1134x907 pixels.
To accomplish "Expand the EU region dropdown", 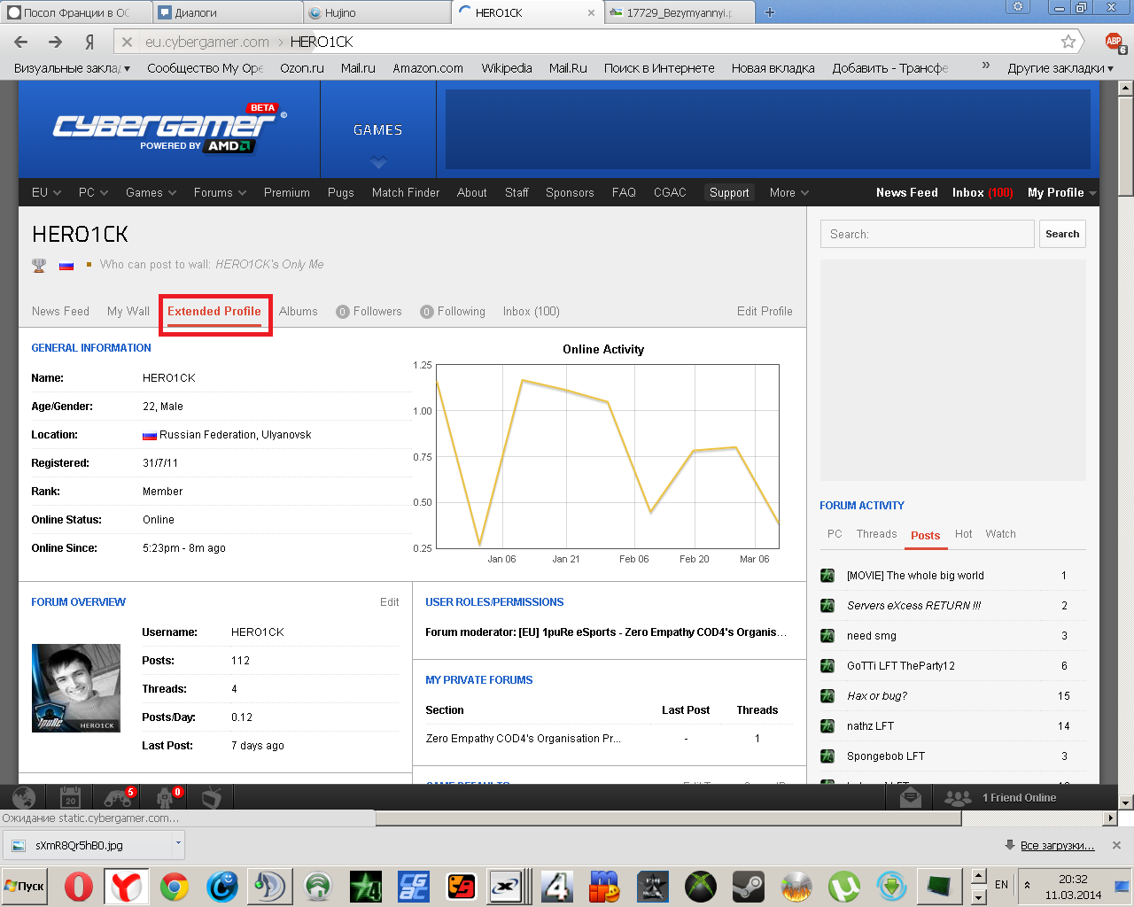I will tap(46, 193).
